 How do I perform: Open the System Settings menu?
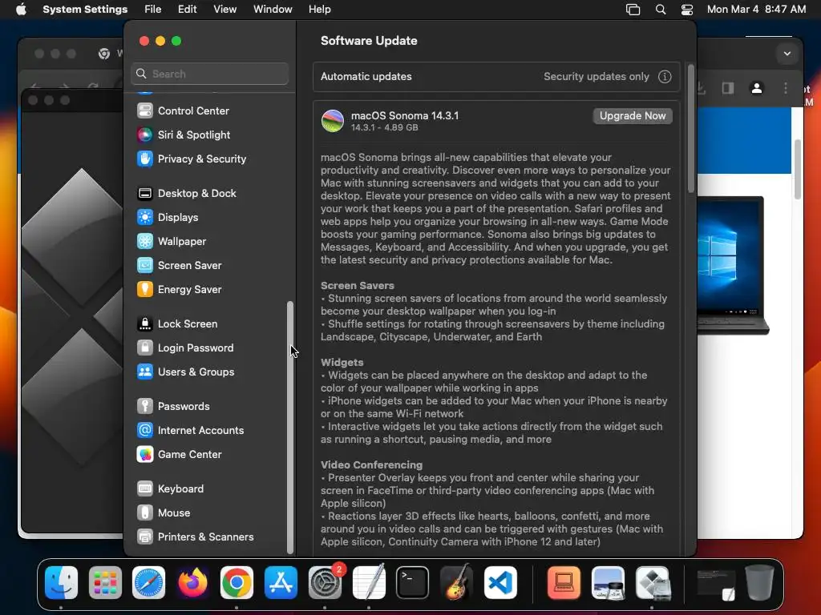pos(85,10)
